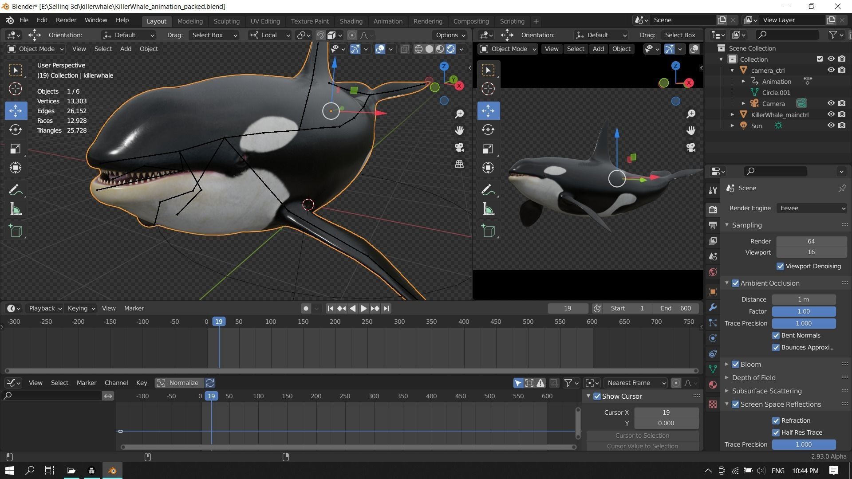Select the Add Cube tool in left viewport
Viewport: 852px width, 479px height.
[x=16, y=231]
